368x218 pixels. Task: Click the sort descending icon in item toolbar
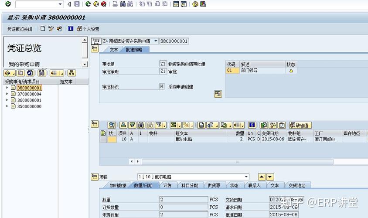tap(133, 125)
